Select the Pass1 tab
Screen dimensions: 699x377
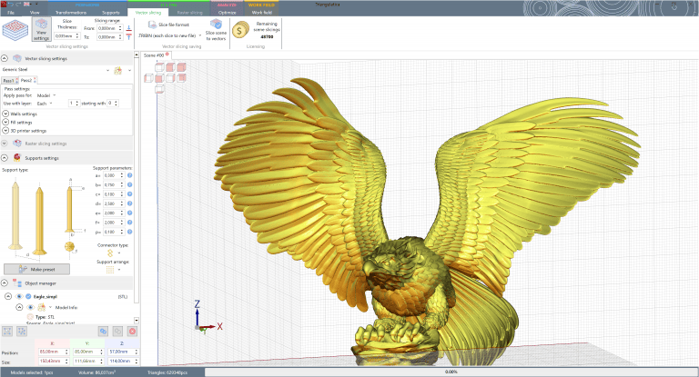point(9,79)
